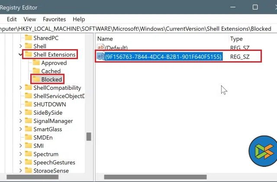277x182 pixels.
Task: Select the SharedPC key label
Action: tap(46, 38)
